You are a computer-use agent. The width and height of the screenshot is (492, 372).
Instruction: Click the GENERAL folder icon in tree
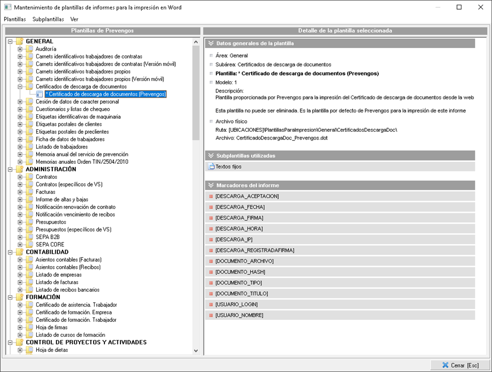[x=20, y=41]
